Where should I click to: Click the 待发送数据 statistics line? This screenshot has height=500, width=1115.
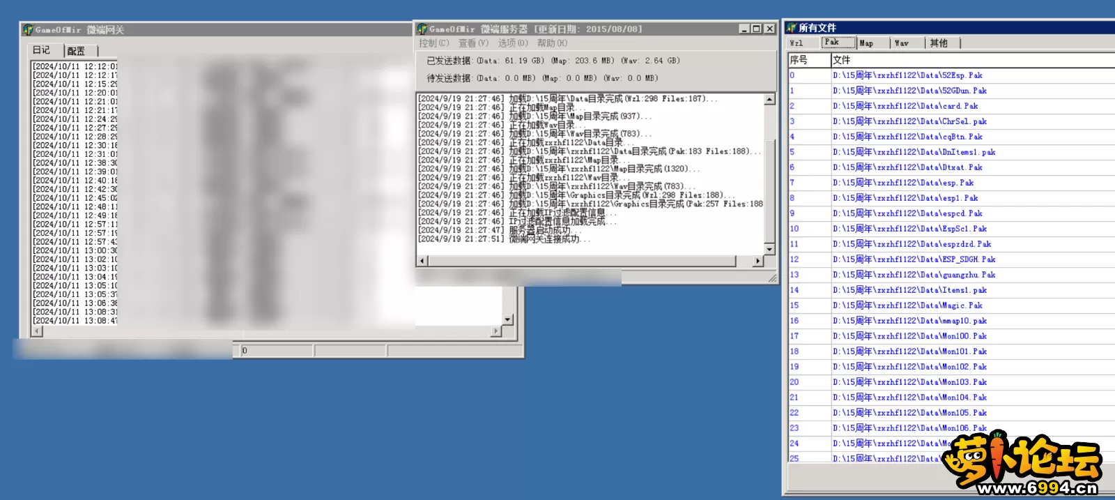click(x=542, y=78)
